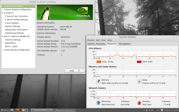This screenshot has width=179, height=112.
Task: Click Total Received value 124.9 MiB
Action: [125, 105]
